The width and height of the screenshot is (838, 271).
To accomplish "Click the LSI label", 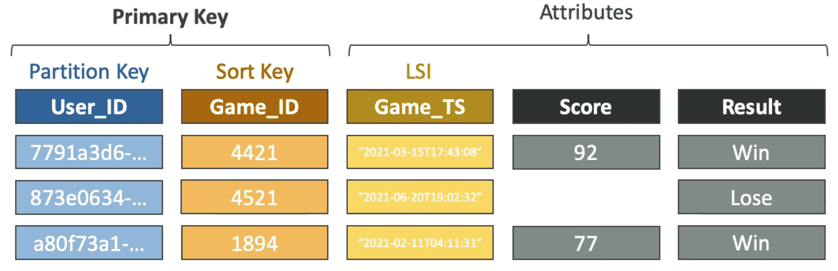I will click(418, 72).
